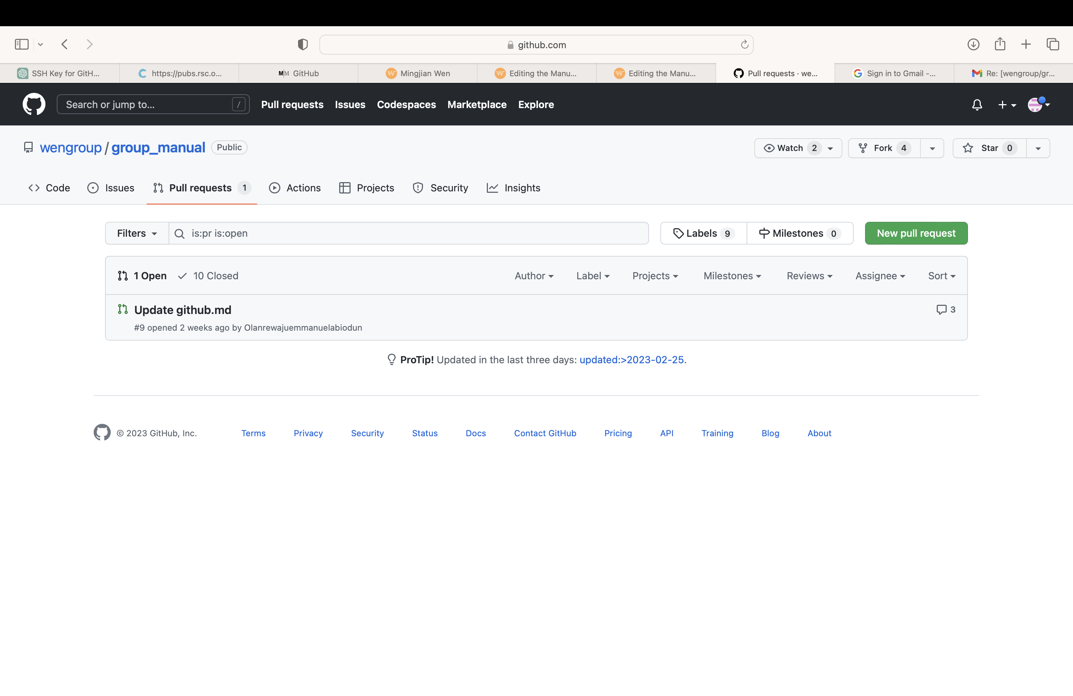Image resolution: width=1073 pixels, height=696 pixels.
Task: Open a new Safari tab
Action: click(x=1026, y=44)
